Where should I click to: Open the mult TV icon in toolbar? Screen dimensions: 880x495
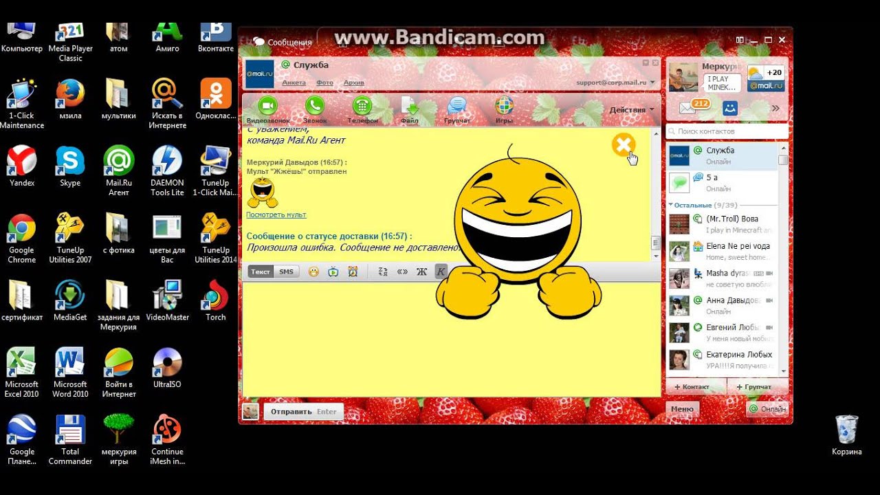tap(333, 272)
